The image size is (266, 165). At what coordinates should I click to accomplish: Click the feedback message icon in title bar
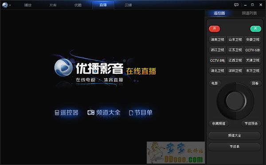pyautogui.click(x=236, y=5)
